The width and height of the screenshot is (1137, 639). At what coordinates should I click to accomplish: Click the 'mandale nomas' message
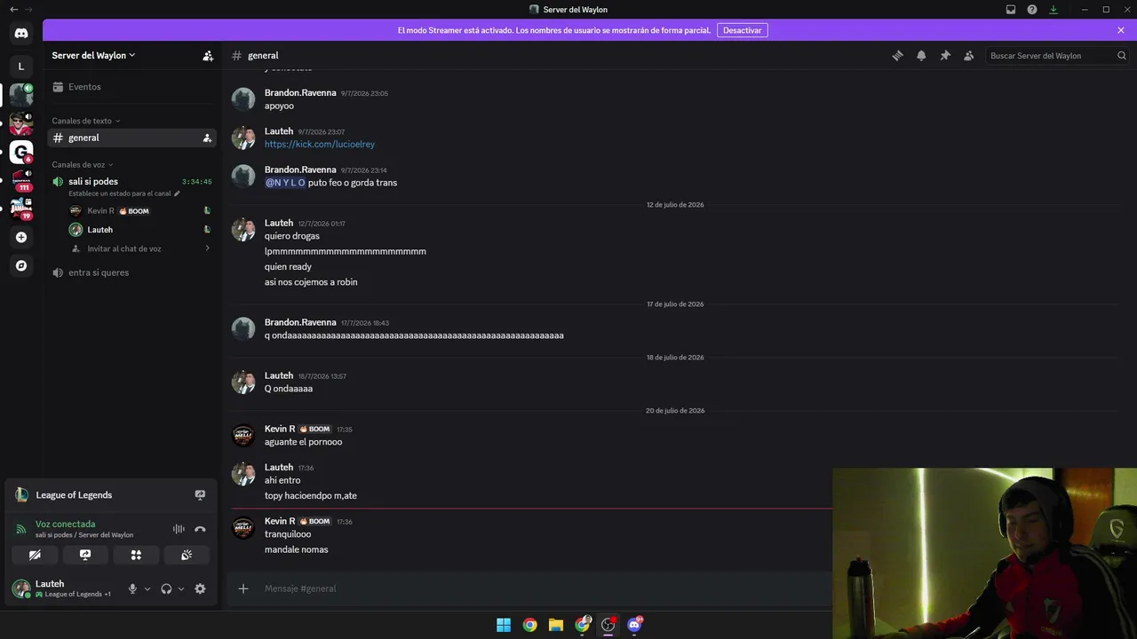tap(297, 550)
